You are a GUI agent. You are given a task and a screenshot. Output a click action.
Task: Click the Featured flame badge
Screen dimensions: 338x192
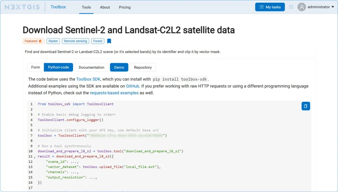(x=33, y=41)
